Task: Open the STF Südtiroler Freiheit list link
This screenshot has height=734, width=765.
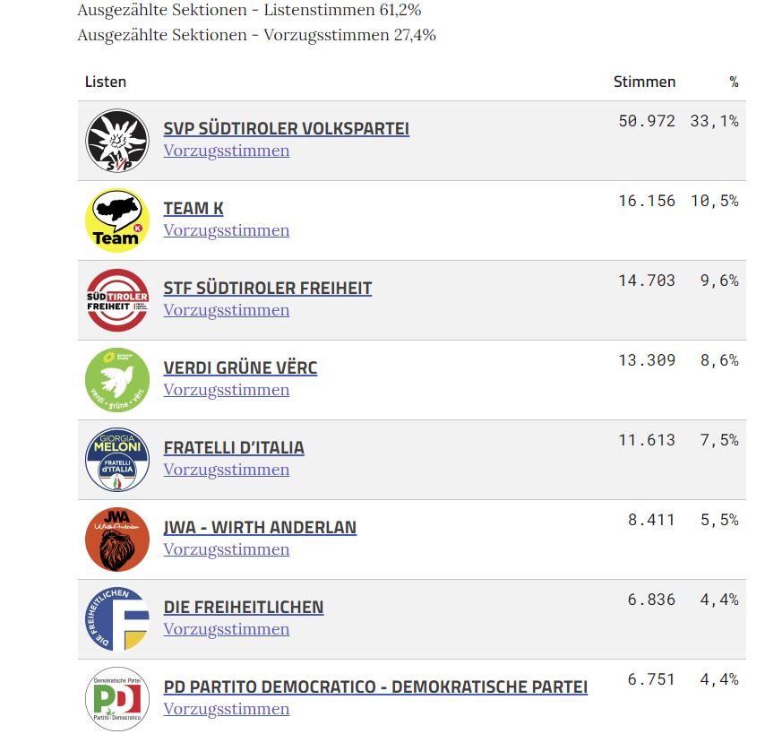Action: tap(267, 288)
